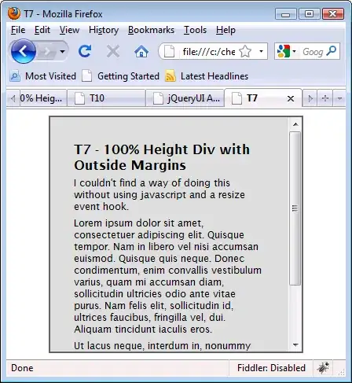
Task: Click the scrollbar track below the thumb
Action: click(295, 311)
